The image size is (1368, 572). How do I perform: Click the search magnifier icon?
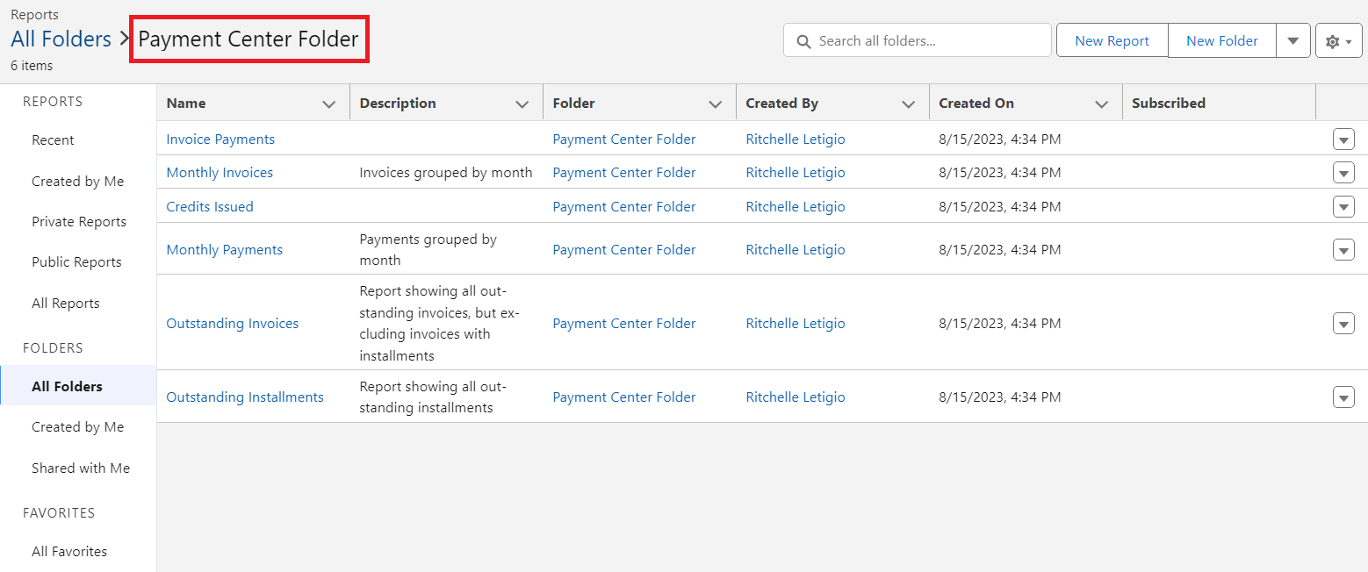pos(803,41)
